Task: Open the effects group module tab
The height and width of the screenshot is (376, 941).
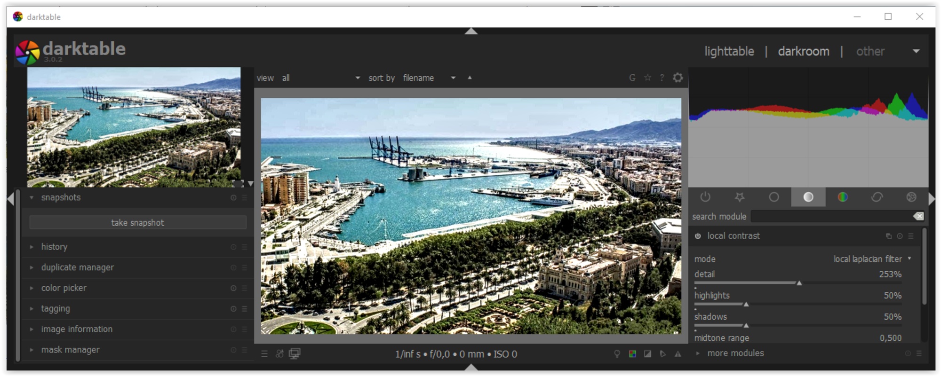Action: (911, 197)
